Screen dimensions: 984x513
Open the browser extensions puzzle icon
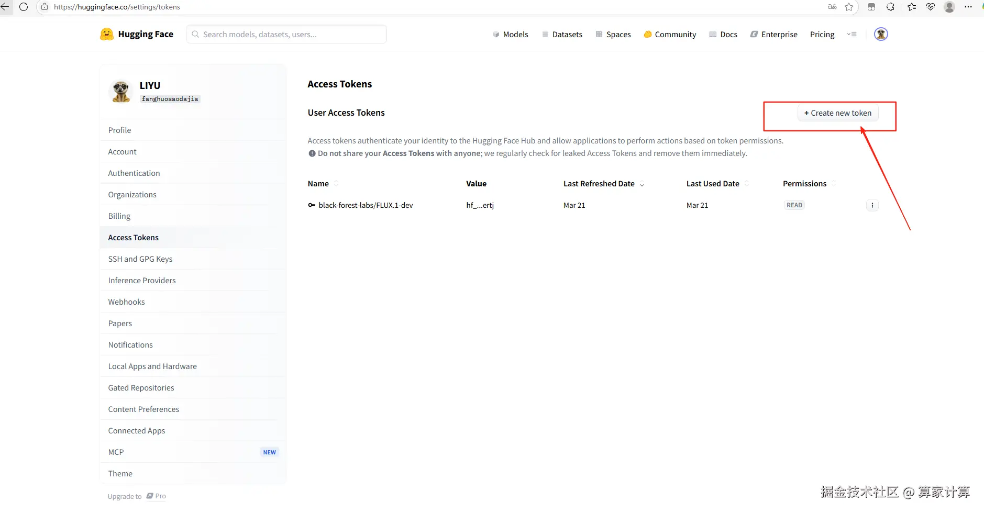(x=890, y=7)
